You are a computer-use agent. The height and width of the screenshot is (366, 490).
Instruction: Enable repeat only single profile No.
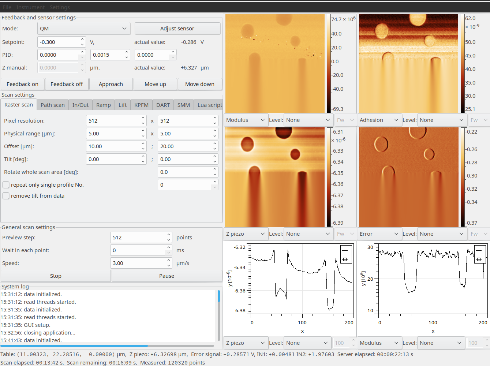6,185
